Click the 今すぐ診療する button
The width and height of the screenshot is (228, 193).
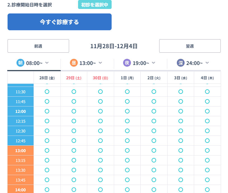point(60,22)
